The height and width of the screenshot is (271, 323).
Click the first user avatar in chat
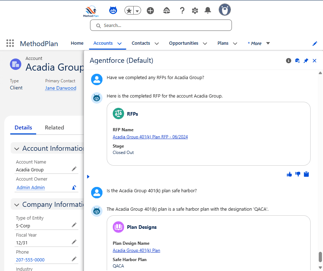point(96,79)
